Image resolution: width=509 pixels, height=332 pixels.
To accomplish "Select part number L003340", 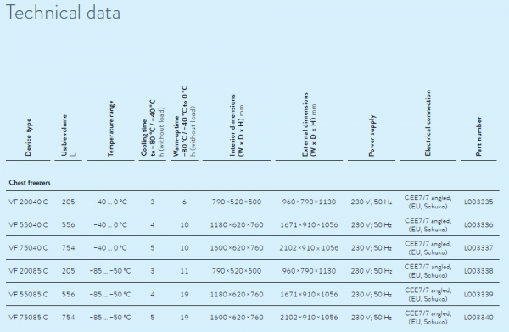I will (x=478, y=317).
